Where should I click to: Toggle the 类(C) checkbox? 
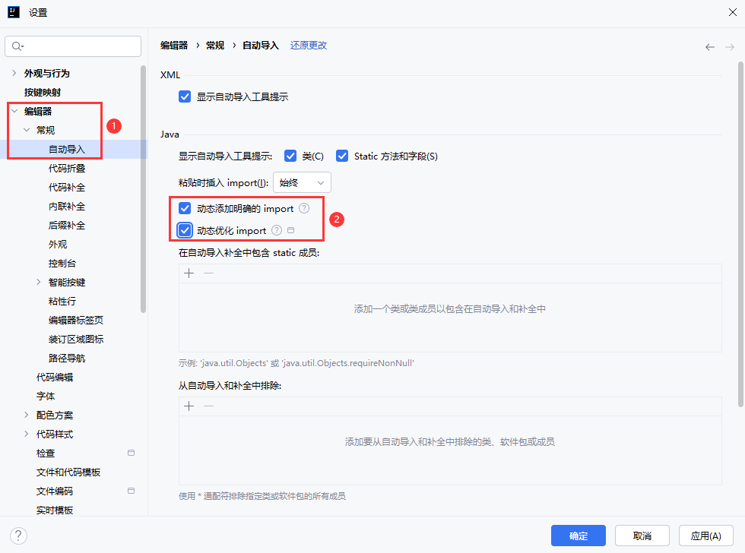tap(290, 156)
